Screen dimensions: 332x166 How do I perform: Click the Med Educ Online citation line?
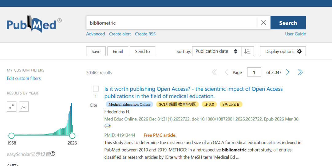[x=202, y=119]
